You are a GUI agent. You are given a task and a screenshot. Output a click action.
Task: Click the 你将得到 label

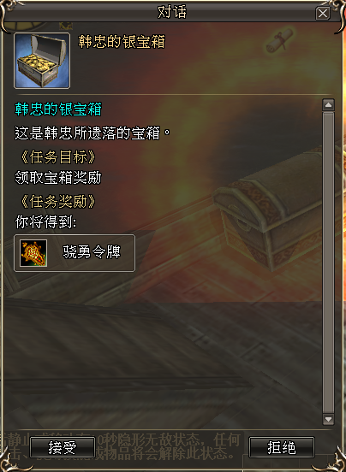pos(45,223)
